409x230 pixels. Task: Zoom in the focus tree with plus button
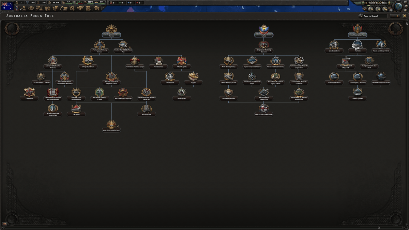tap(397, 16)
